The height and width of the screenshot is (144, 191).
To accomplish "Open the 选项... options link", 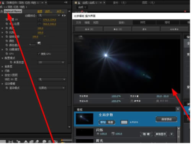I will [49, 11].
